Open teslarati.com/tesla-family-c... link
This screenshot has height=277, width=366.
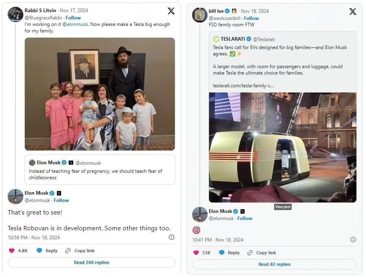pyautogui.click(x=243, y=86)
